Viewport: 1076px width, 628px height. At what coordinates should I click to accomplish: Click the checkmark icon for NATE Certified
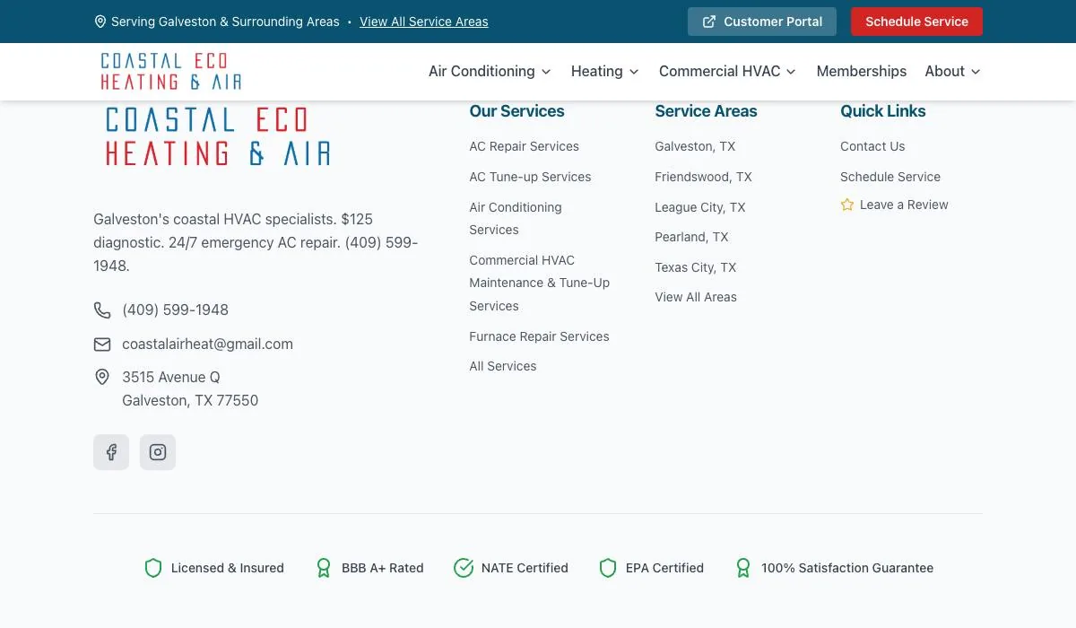464,568
